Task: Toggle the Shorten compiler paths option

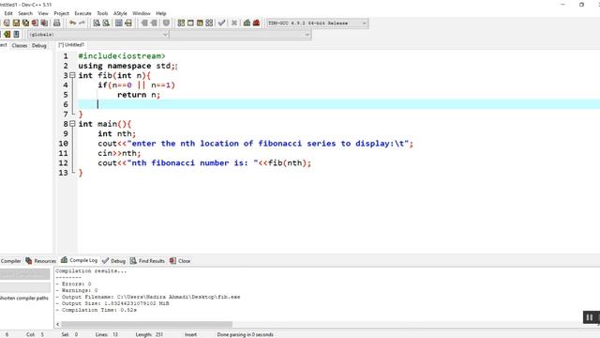Action: (24, 299)
